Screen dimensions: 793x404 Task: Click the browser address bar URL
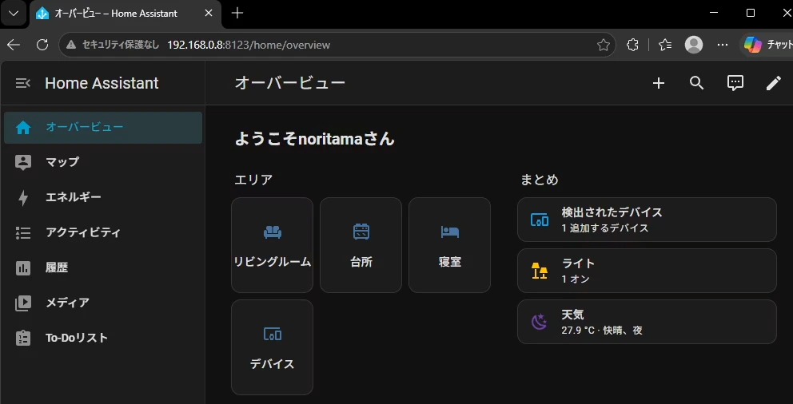(x=249, y=45)
